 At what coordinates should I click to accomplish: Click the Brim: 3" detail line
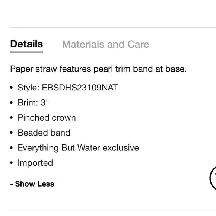coord(33,103)
